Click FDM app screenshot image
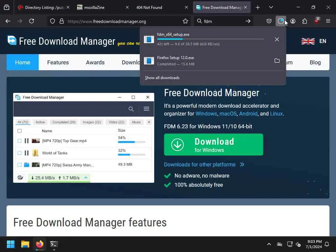Screen dimensions: 336x252 click(x=84, y=138)
